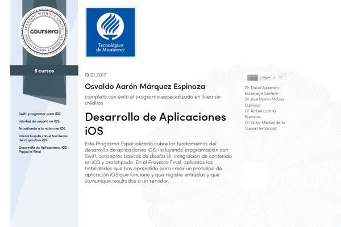341x227 pixels.
Task: Click Dr. Víctor Manuel de la Cueva
Action: pos(265,125)
